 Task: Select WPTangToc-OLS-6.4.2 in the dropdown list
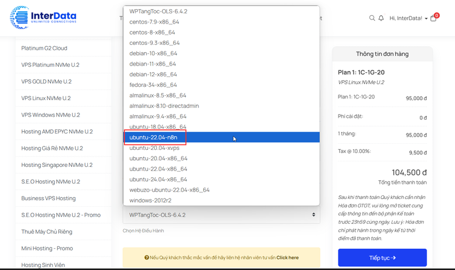221,12
